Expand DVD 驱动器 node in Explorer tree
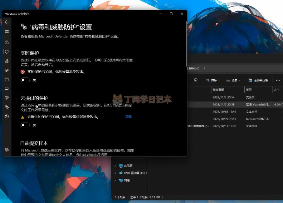 [115, 173]
